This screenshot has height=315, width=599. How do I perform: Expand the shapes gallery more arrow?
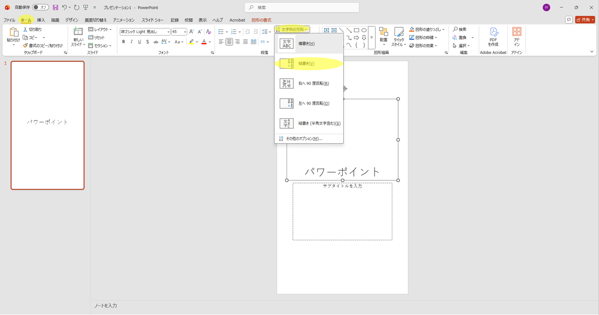click(x=371, y=38)
